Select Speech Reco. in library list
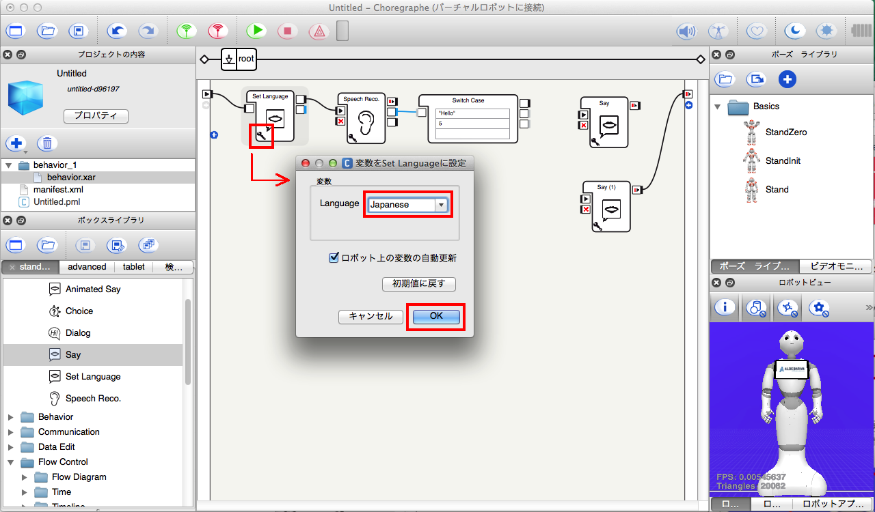Screen dimensions: 875x512 [x=93, y=399]
